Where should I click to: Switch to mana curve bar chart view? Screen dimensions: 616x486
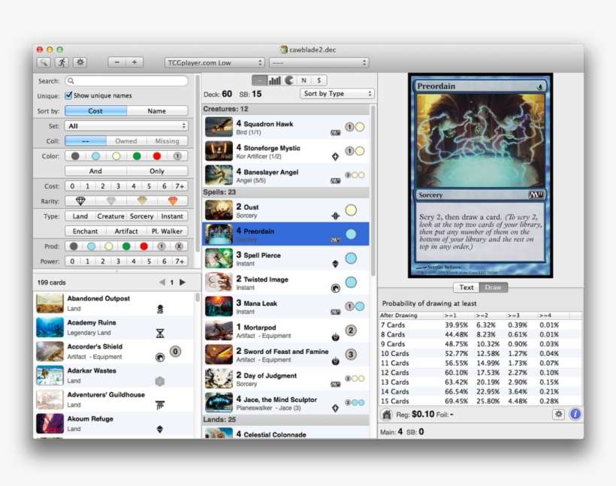[273, 79]
